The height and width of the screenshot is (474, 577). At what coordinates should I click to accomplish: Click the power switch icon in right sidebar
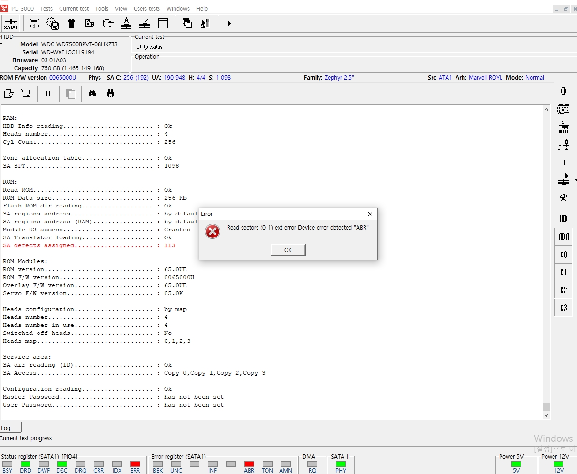[563, 145]
